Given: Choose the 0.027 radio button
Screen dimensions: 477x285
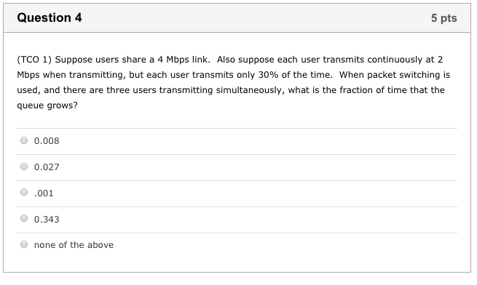Looking at the screenshot, I should 24,166.
